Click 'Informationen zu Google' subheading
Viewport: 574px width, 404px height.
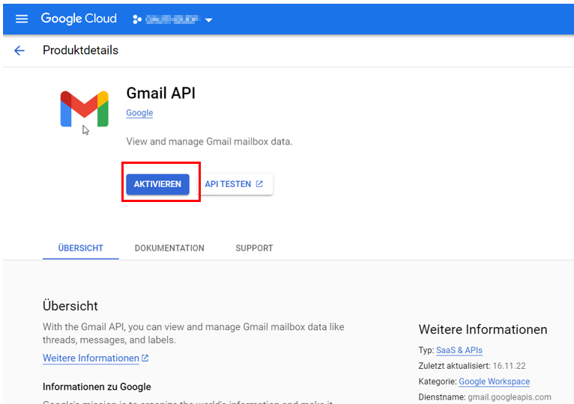[x=97, y=387]
